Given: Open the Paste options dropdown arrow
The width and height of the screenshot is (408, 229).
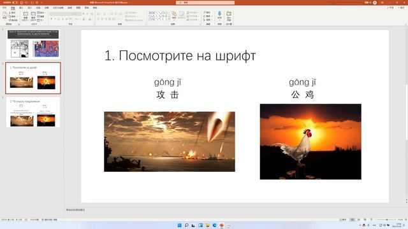Looking at the screenshot, I should tap(4, 20).
